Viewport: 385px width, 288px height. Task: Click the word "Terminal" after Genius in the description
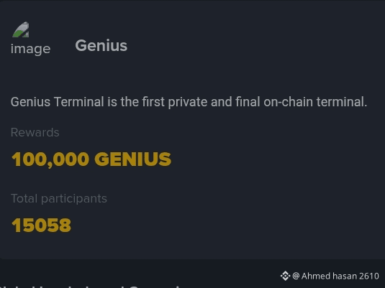(x=79, y=102)
